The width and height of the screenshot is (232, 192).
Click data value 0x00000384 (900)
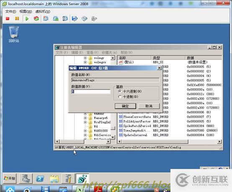[x=201, y=126]
